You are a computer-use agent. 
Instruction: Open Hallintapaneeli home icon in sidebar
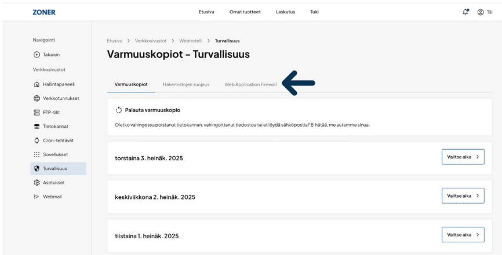pos(37,84)
